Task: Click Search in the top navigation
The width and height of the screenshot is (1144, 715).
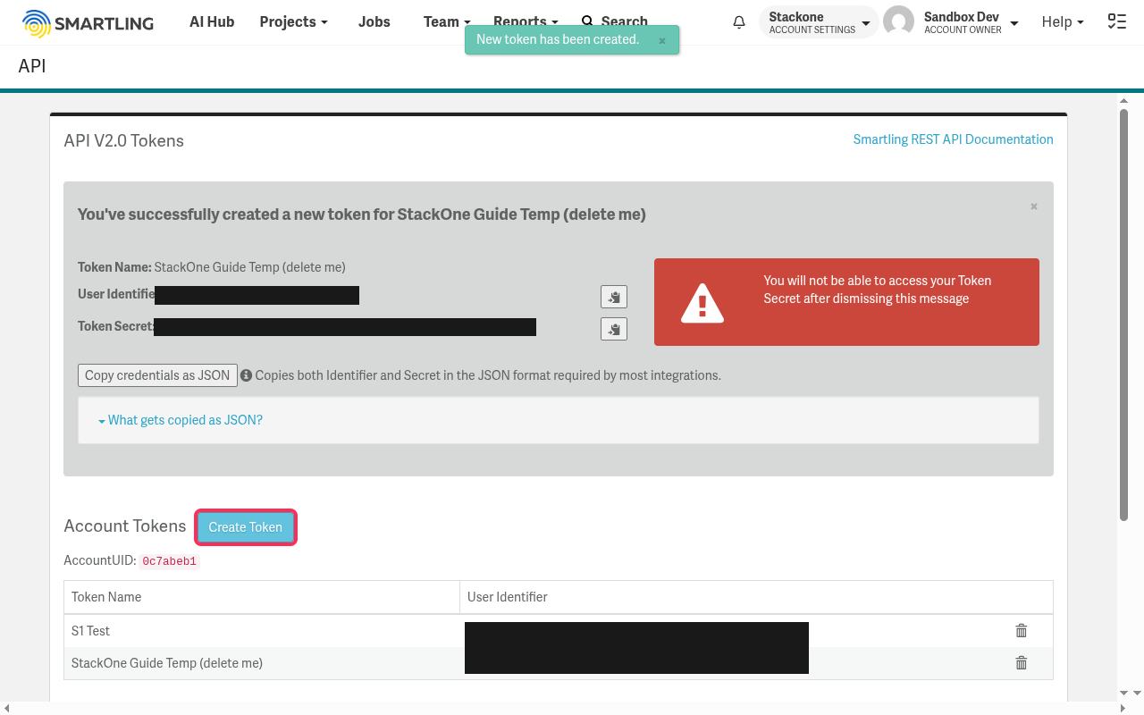Action: (x=615, y=21)
